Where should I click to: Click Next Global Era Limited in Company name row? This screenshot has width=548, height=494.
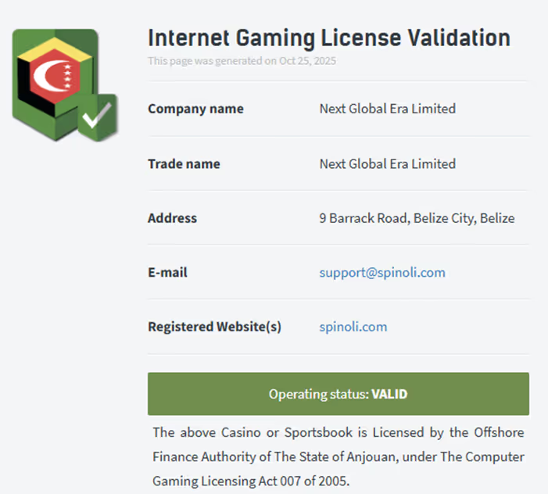[x=387, y=109]
